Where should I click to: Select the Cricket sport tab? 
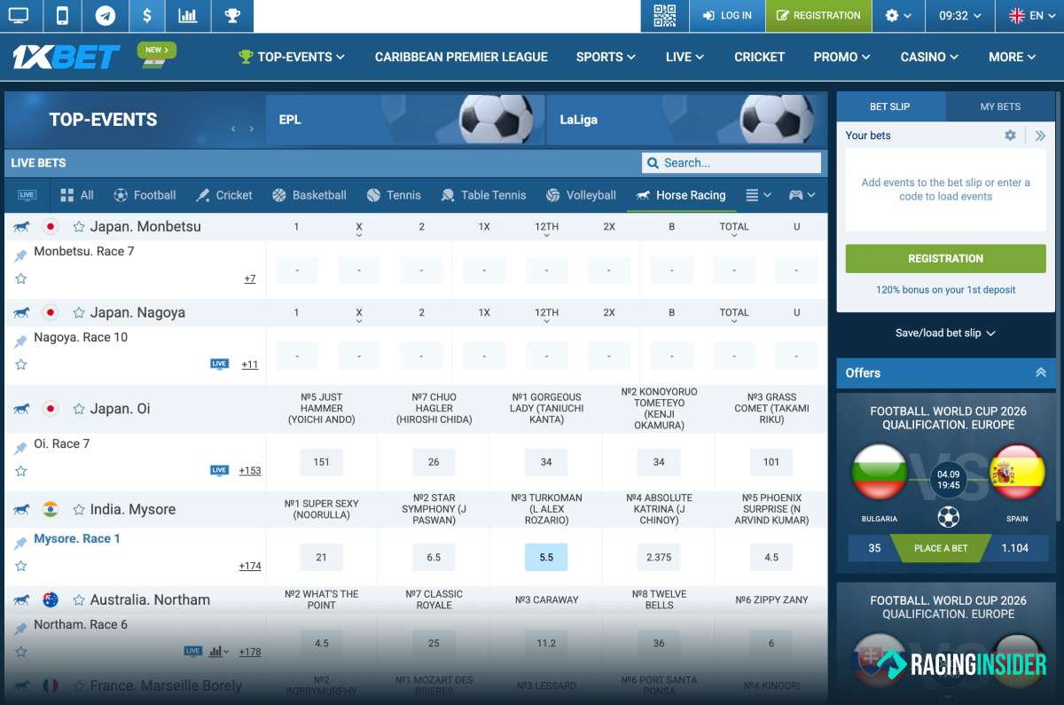click(x=223, y=195)
